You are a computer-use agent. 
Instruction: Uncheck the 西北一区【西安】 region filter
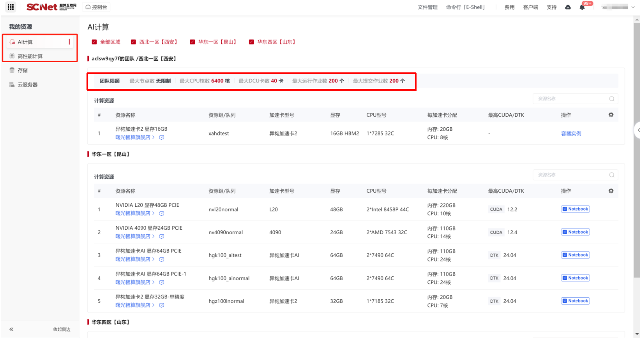[133, 42]
